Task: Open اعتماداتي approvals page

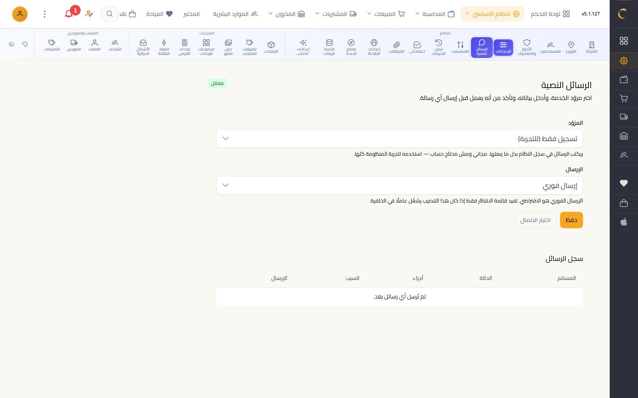Action: (x=417, y=47)
